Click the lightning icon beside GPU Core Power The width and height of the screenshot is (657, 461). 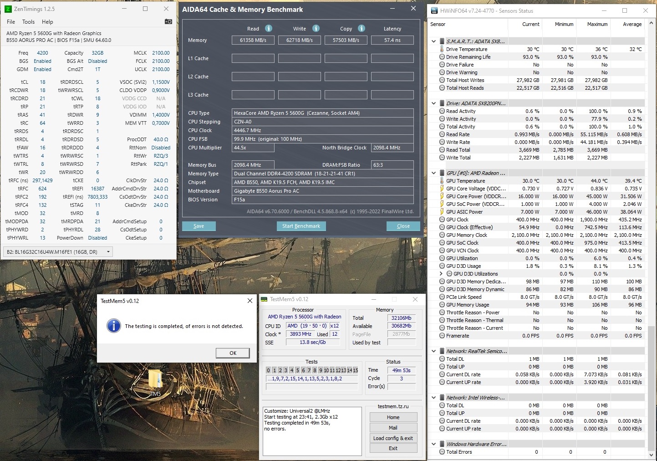(x=442, y=196)
